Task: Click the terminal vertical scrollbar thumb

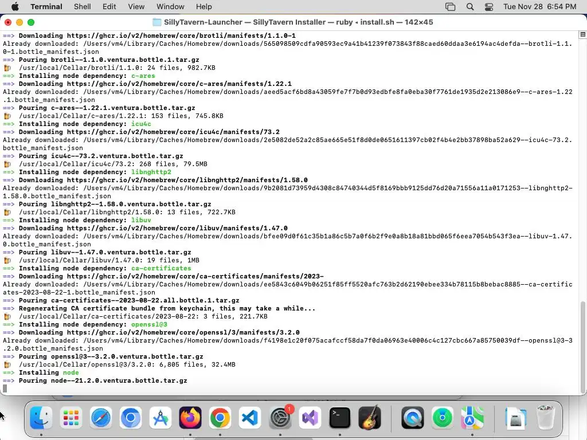Action: click(583, 346)
